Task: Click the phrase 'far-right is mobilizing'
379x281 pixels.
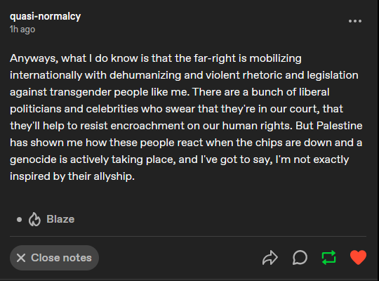Action: coord(248,58)
